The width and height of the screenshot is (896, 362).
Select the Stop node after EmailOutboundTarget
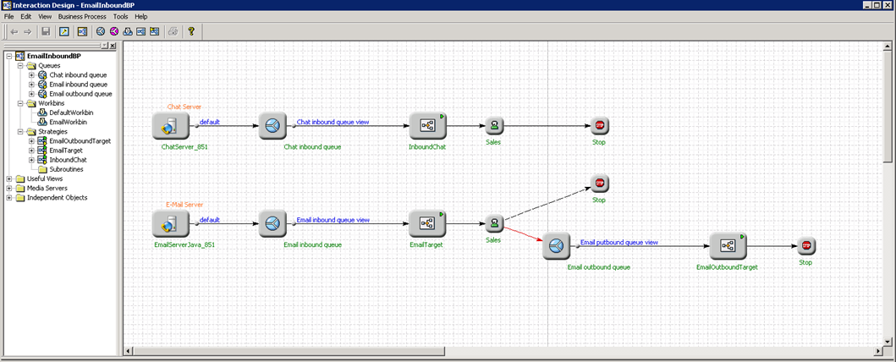[805, 246]
